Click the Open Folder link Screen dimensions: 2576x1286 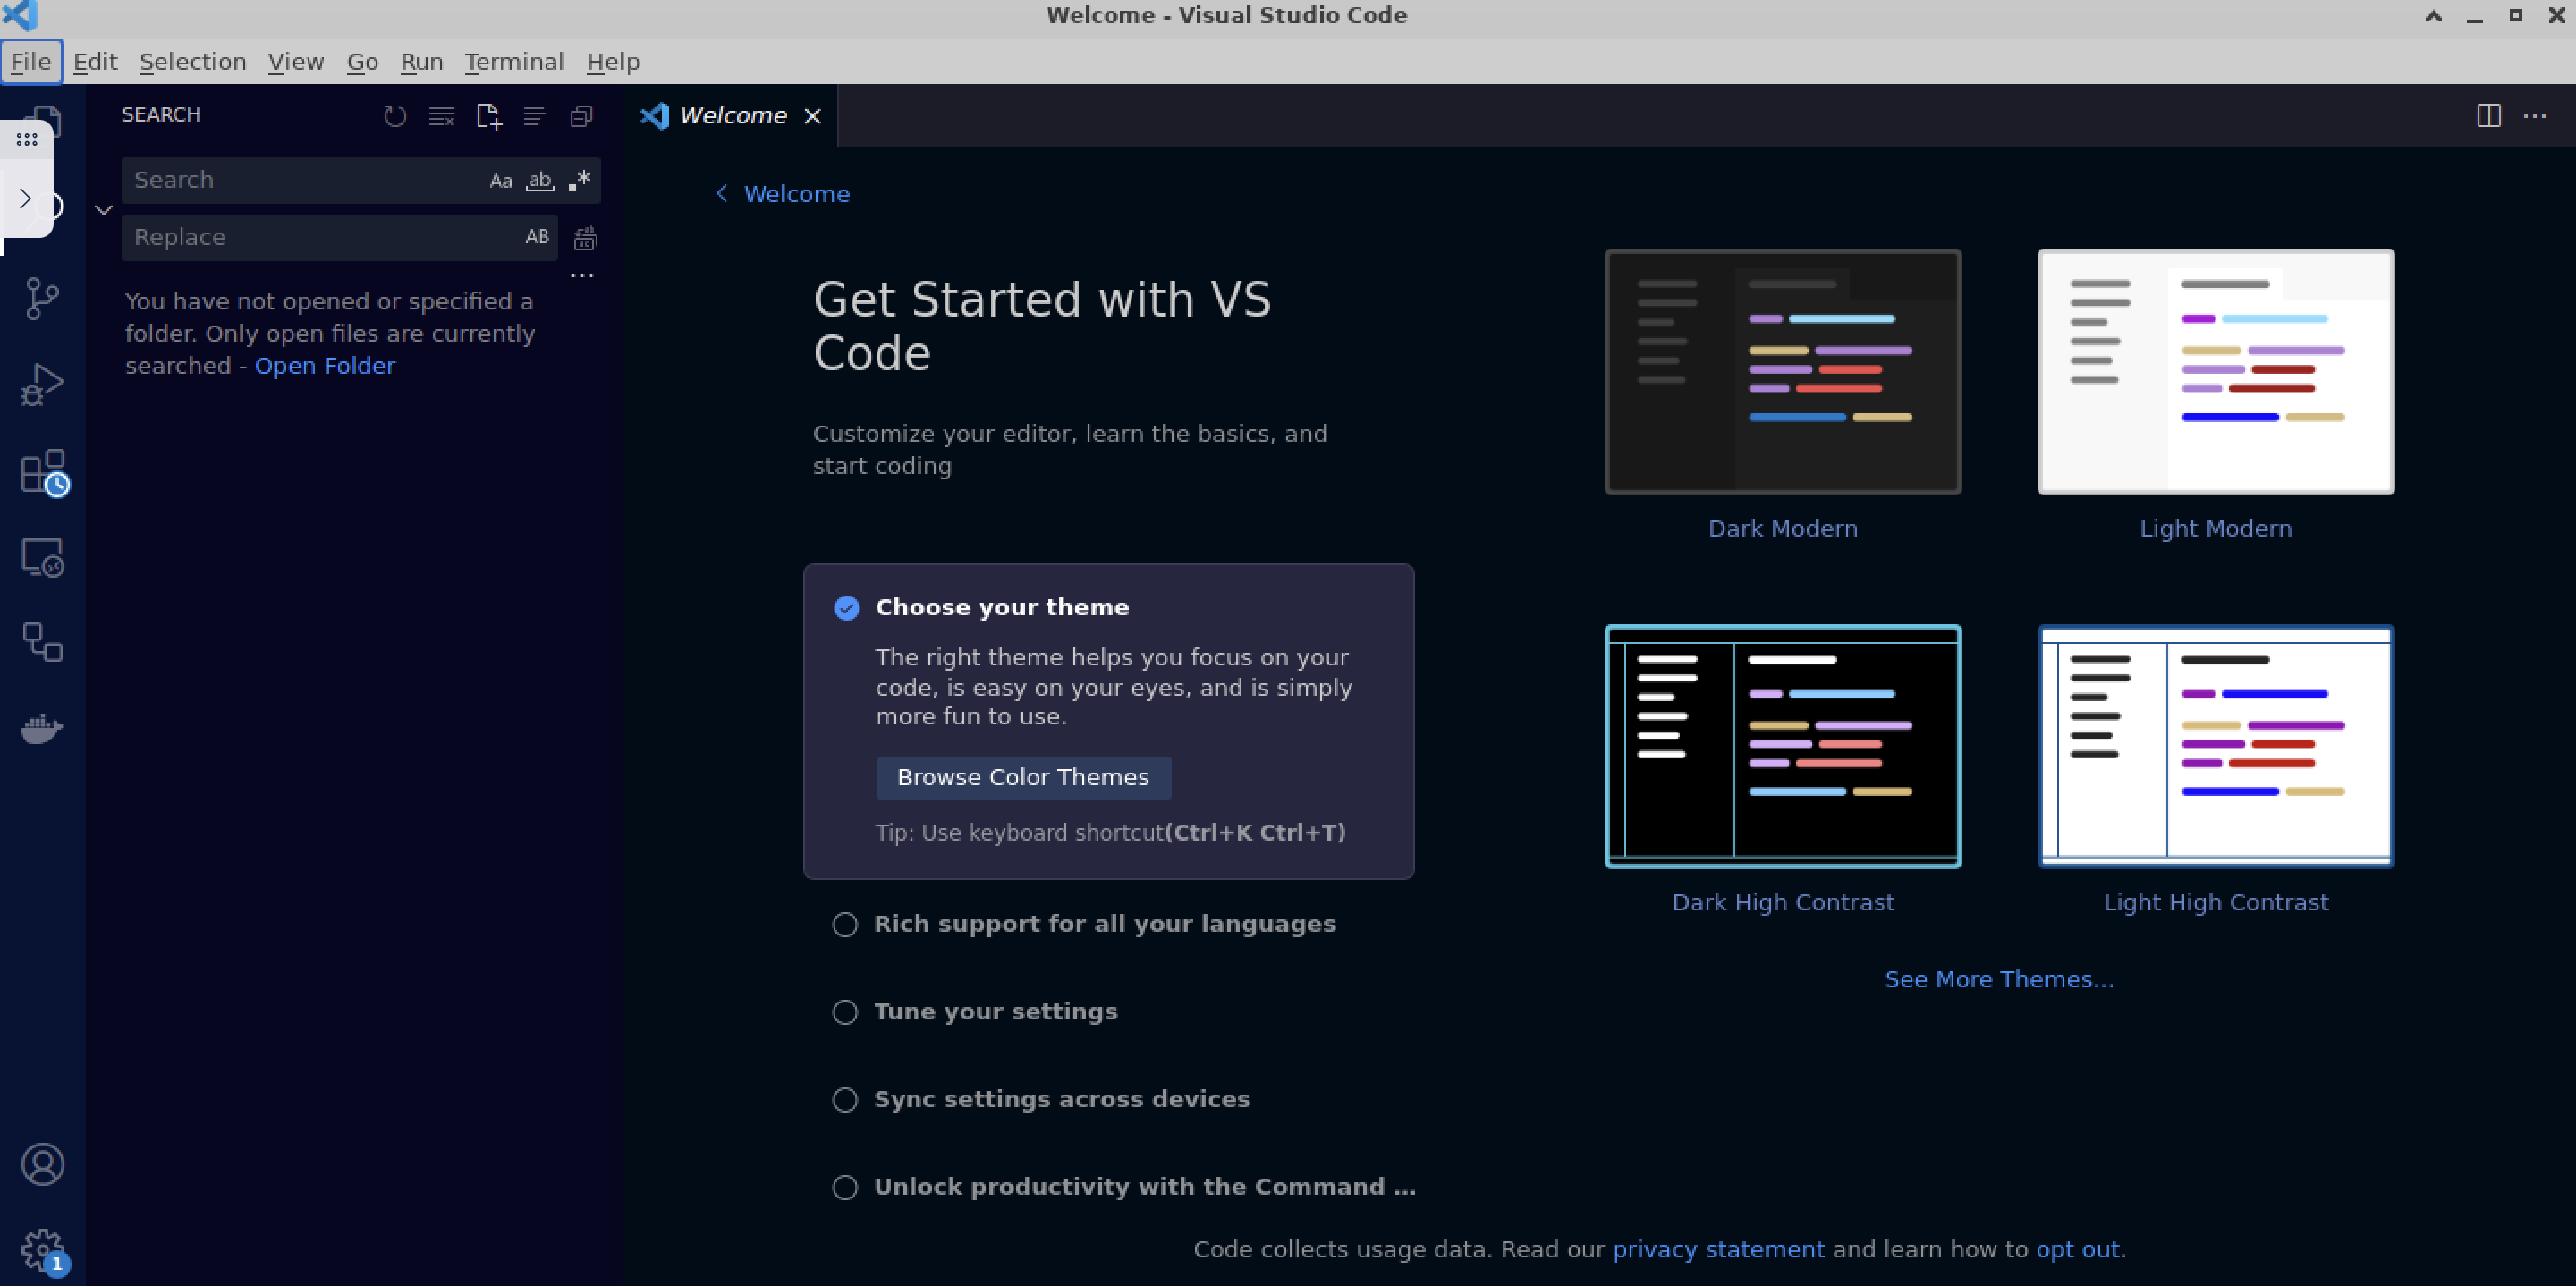coord(325,366)
